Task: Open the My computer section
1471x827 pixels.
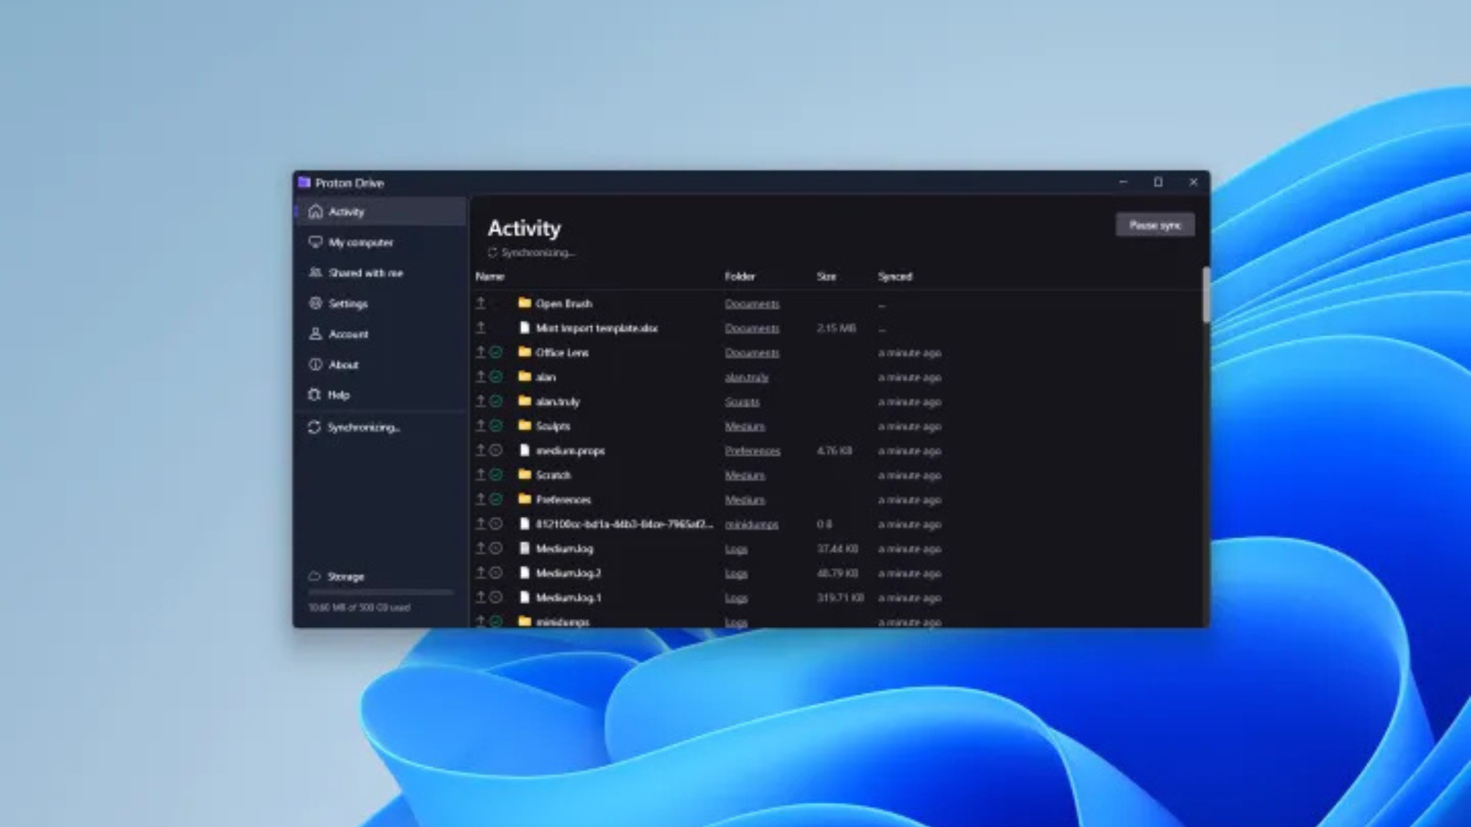Action: tap(360, 242)
